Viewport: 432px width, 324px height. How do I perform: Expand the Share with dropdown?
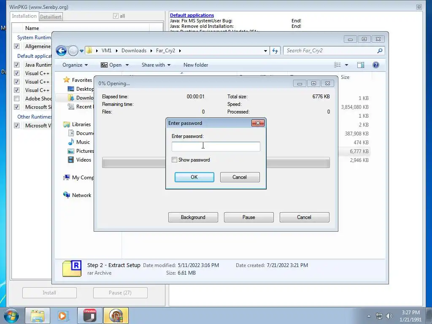tap(156, 65)
